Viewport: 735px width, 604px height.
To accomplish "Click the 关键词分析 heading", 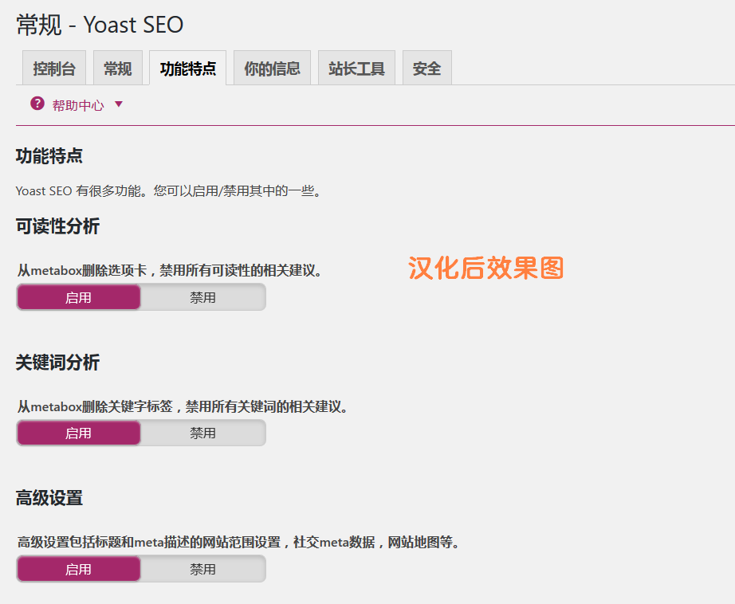I will 57,363.
